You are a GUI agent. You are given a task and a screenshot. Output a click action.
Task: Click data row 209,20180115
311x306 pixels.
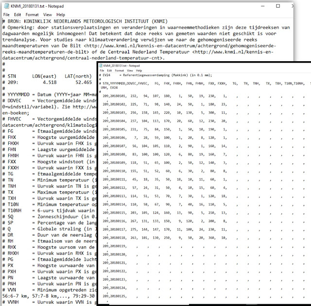point(204,213)
